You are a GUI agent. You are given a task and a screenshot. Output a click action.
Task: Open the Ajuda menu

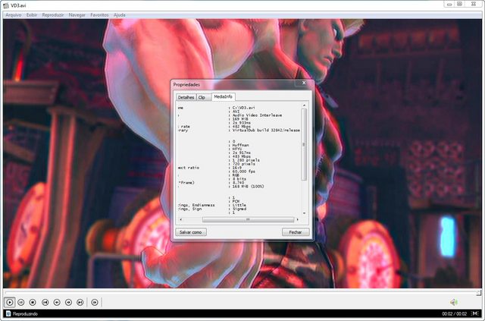[120, 15]
